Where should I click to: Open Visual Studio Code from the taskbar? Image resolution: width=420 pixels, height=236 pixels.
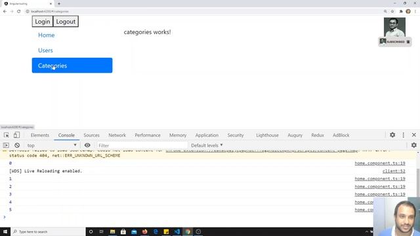tap(177, 231)
